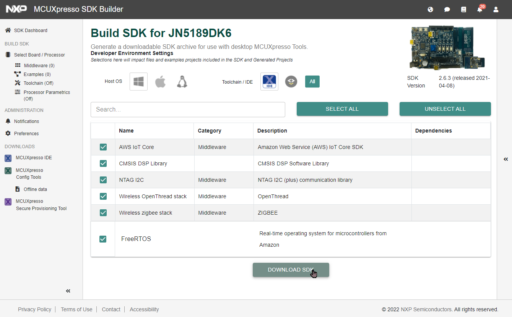This screenshot has height=317, width=512.
Task: Select macOS as host OS
Action: click(x=160, y=81)
